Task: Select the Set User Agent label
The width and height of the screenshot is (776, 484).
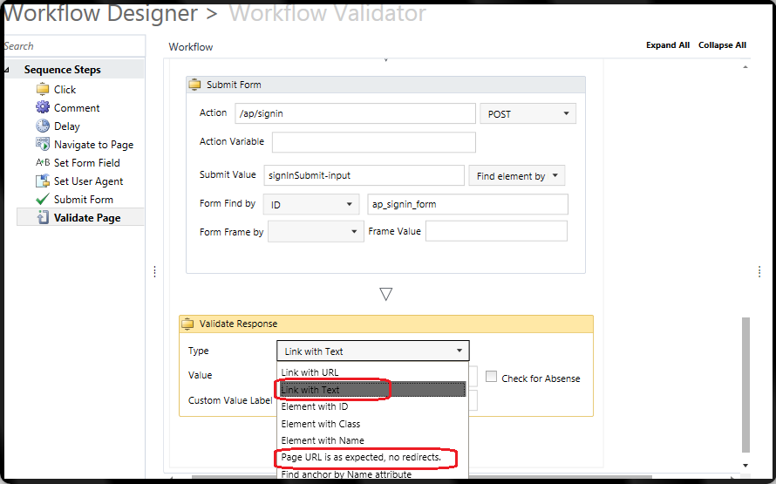Action: [x=88, y=181]
